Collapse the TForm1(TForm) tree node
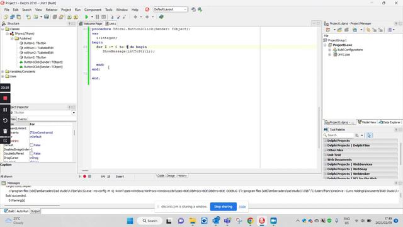 coord(7,33)
